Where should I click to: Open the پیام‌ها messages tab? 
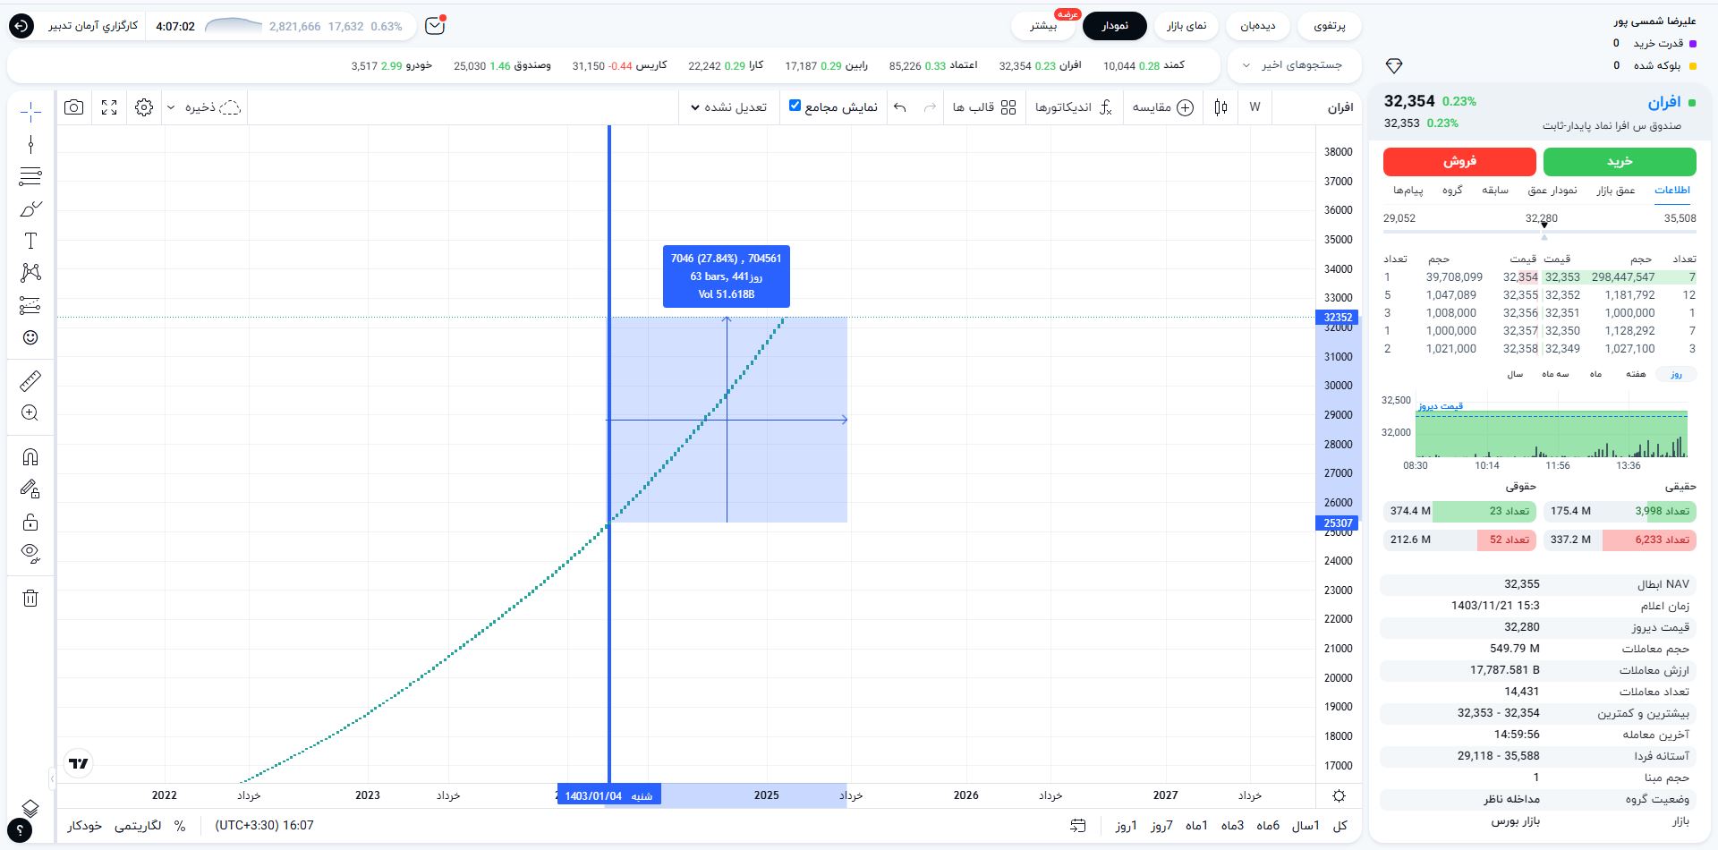1408,190
